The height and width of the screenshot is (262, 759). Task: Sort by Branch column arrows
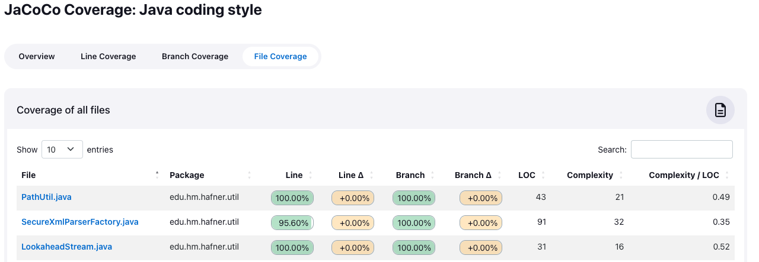(x=433, y=175)
